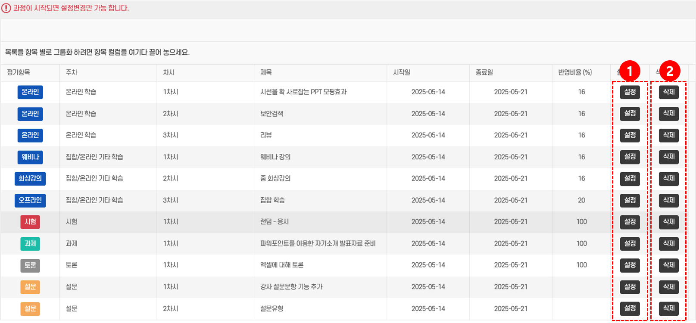Delete the 엑셀에 대해 토론 row
This screenshot has height=323, width=696.
coord(668,265)
